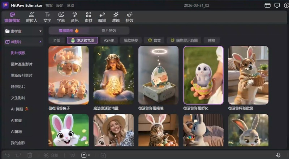Select 影片模板 in sidebar
Image resolution: width=289 pixels, height=159 pixels.
18,53
